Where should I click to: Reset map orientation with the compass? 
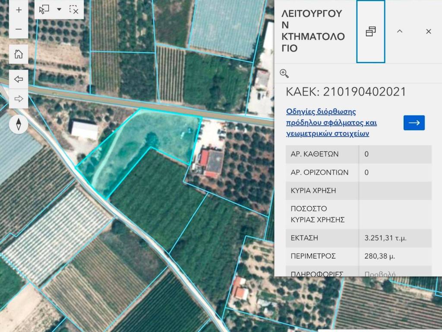click(19, 124)
